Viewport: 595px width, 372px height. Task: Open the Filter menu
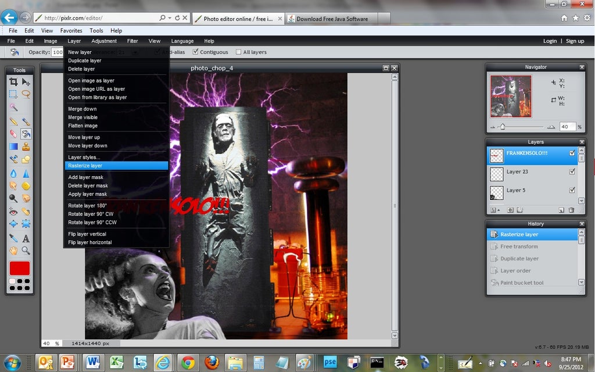point(132,41)
